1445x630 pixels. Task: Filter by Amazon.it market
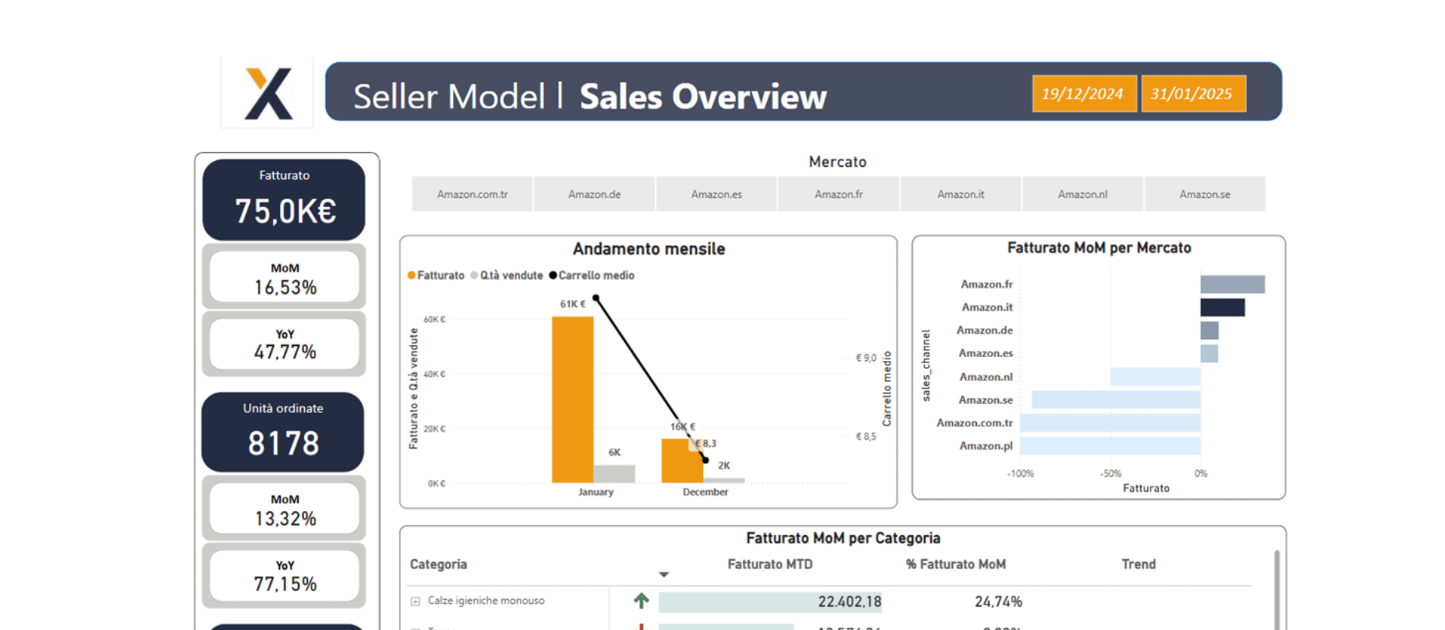point(961,194)
